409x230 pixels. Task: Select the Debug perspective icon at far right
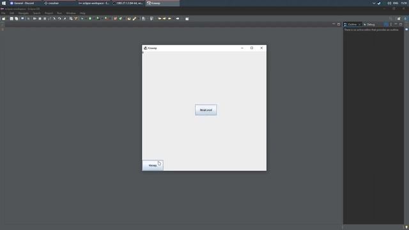pos(405,19)
